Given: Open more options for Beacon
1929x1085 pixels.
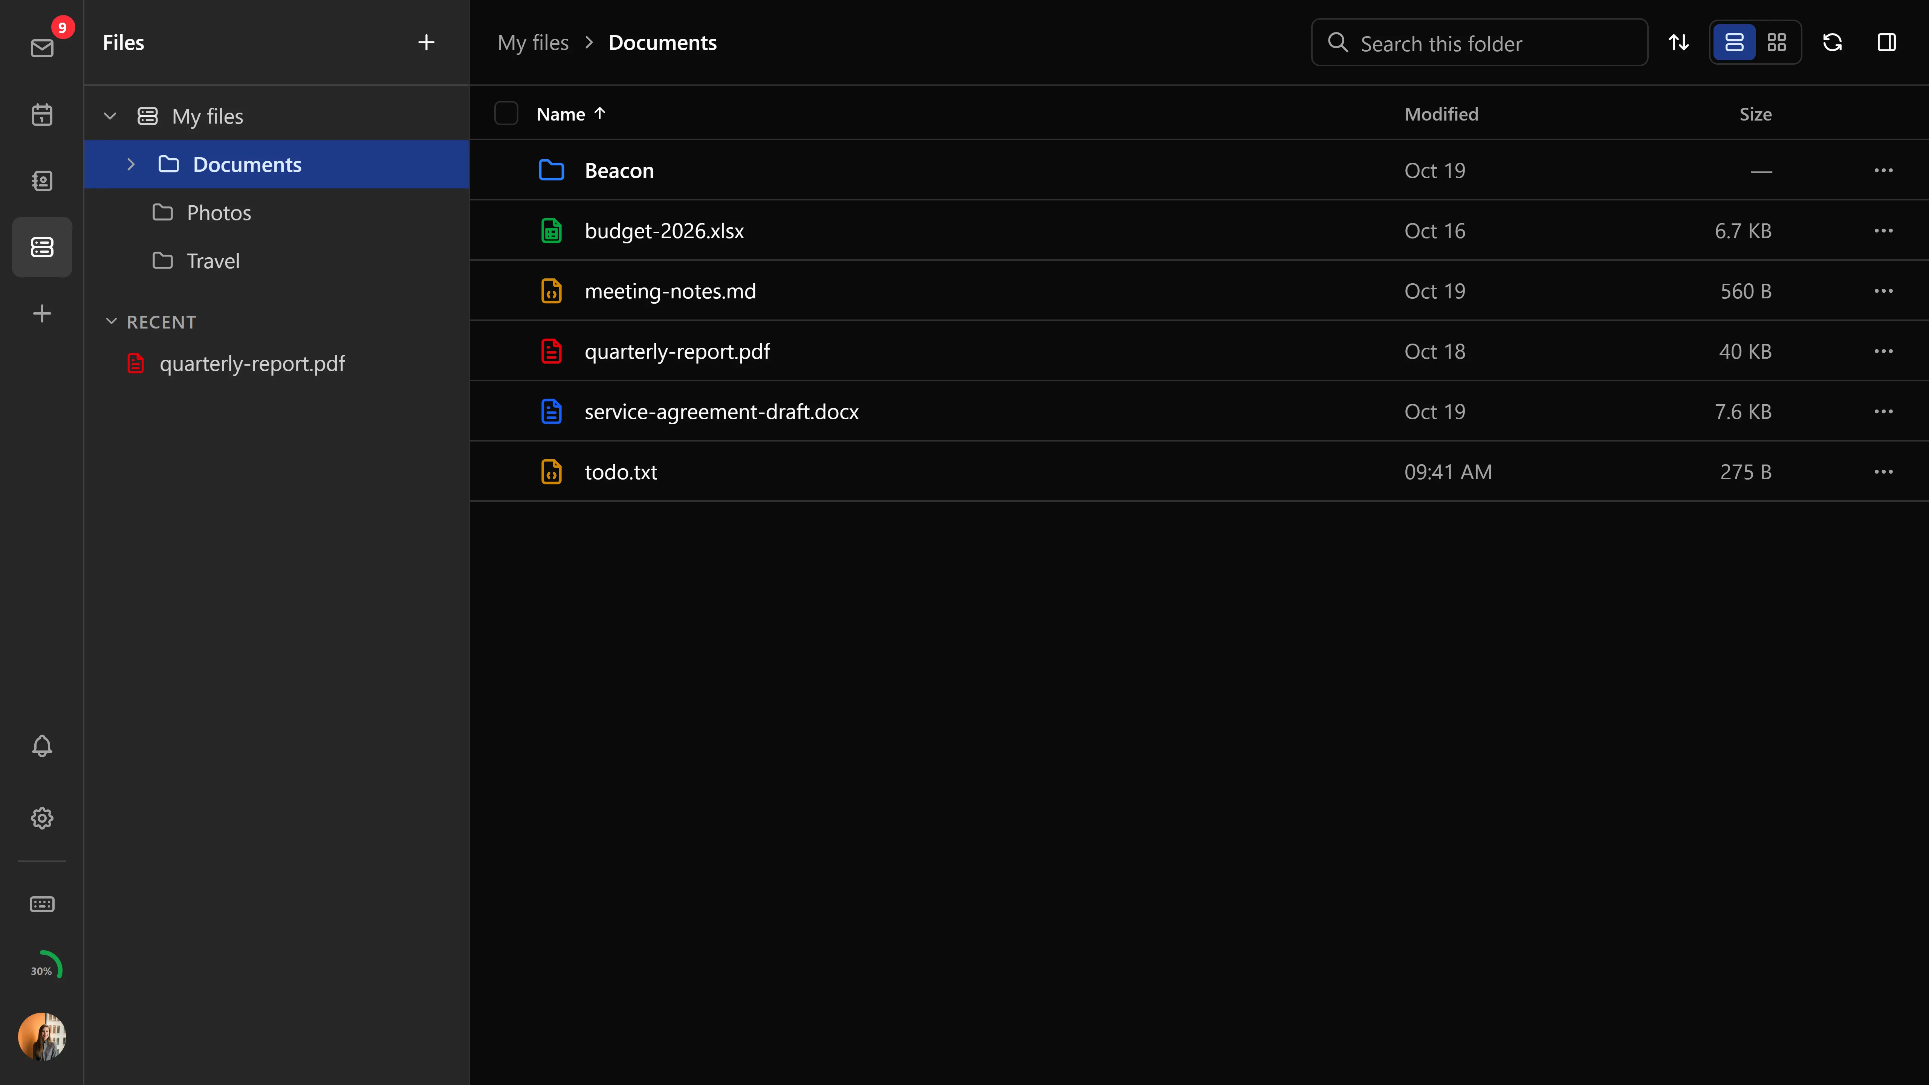Looking at the screenshot, I should click(1883, 170).
